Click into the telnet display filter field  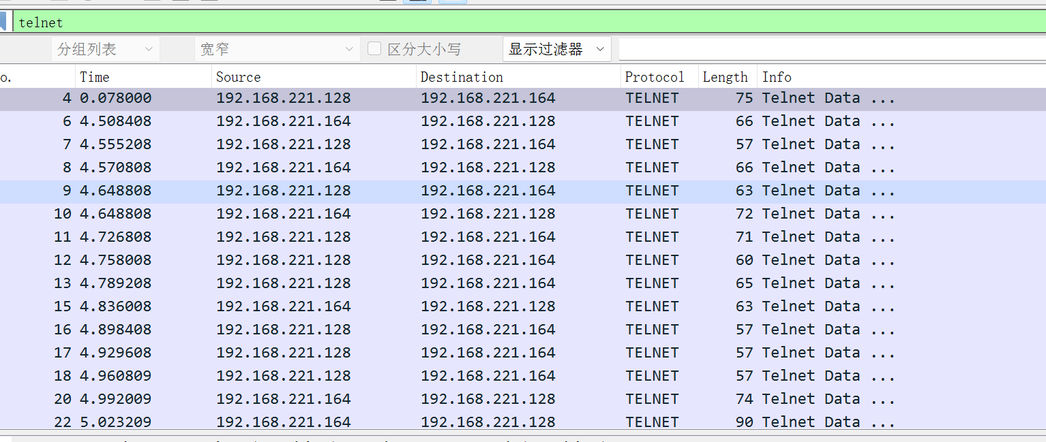(x=477, y=22)
